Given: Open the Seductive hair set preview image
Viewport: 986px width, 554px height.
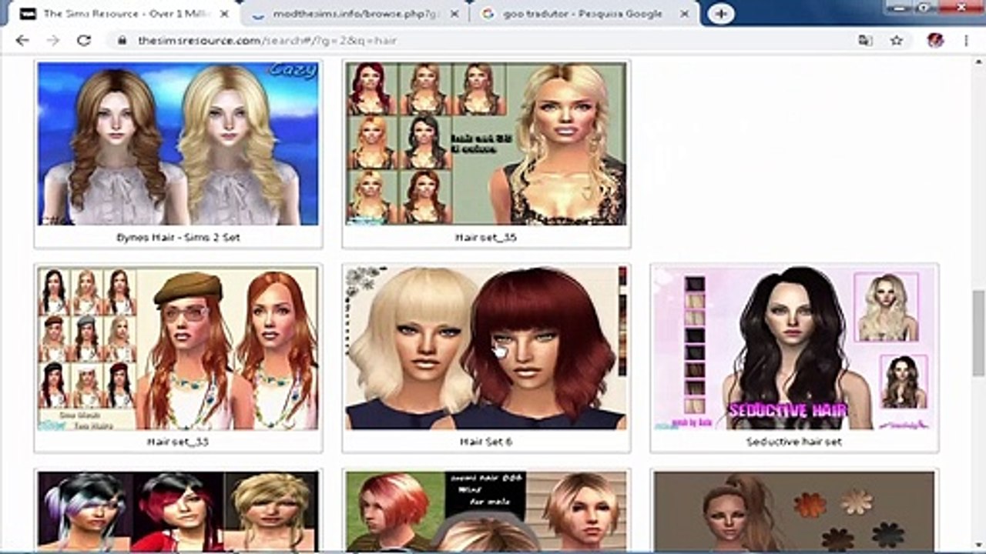Looking at the screenshot, I should pyautogui.click(x=794, y=348).
